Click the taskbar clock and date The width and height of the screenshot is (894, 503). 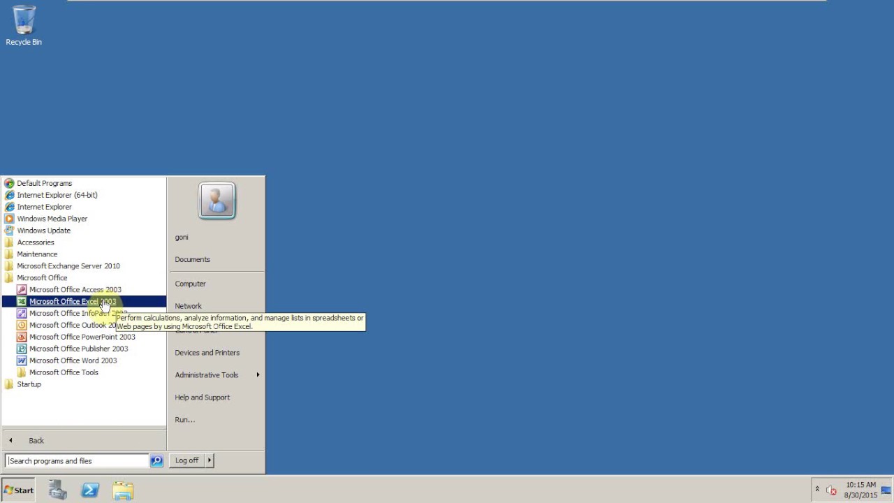click(860, 490)
